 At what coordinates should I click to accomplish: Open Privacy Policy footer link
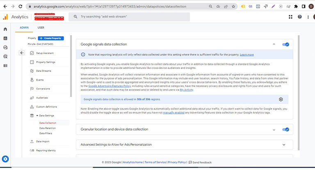pyautogui.click(x=177, y=162)
